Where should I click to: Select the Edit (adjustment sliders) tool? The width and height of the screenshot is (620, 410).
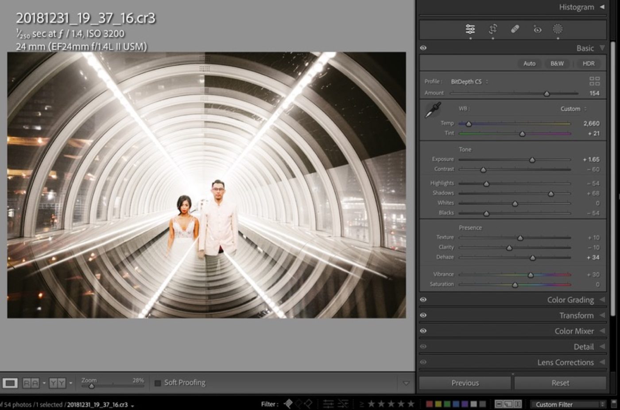pyautogui.click(x=470, y=28)
